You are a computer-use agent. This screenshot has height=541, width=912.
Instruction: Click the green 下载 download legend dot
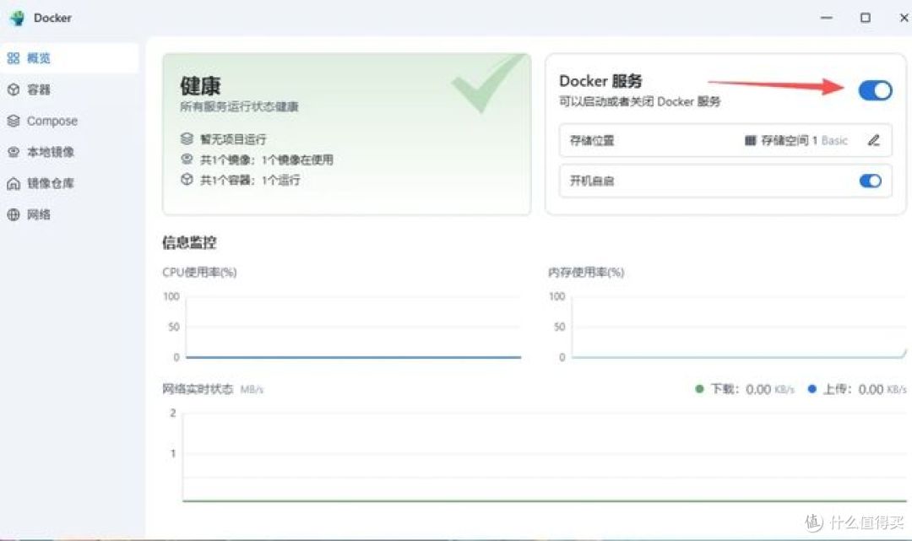pyautogui.click(x=699, y=389)
